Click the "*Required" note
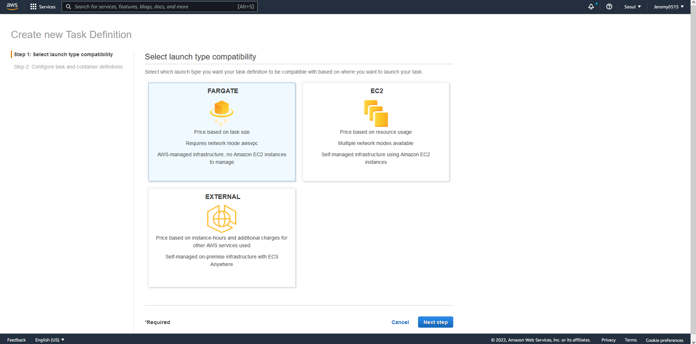Viewport: 696px width, 344px height. pos(157,322)
